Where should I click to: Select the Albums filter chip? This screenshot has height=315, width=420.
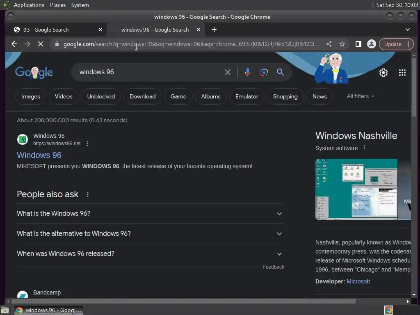coord(211,96)
